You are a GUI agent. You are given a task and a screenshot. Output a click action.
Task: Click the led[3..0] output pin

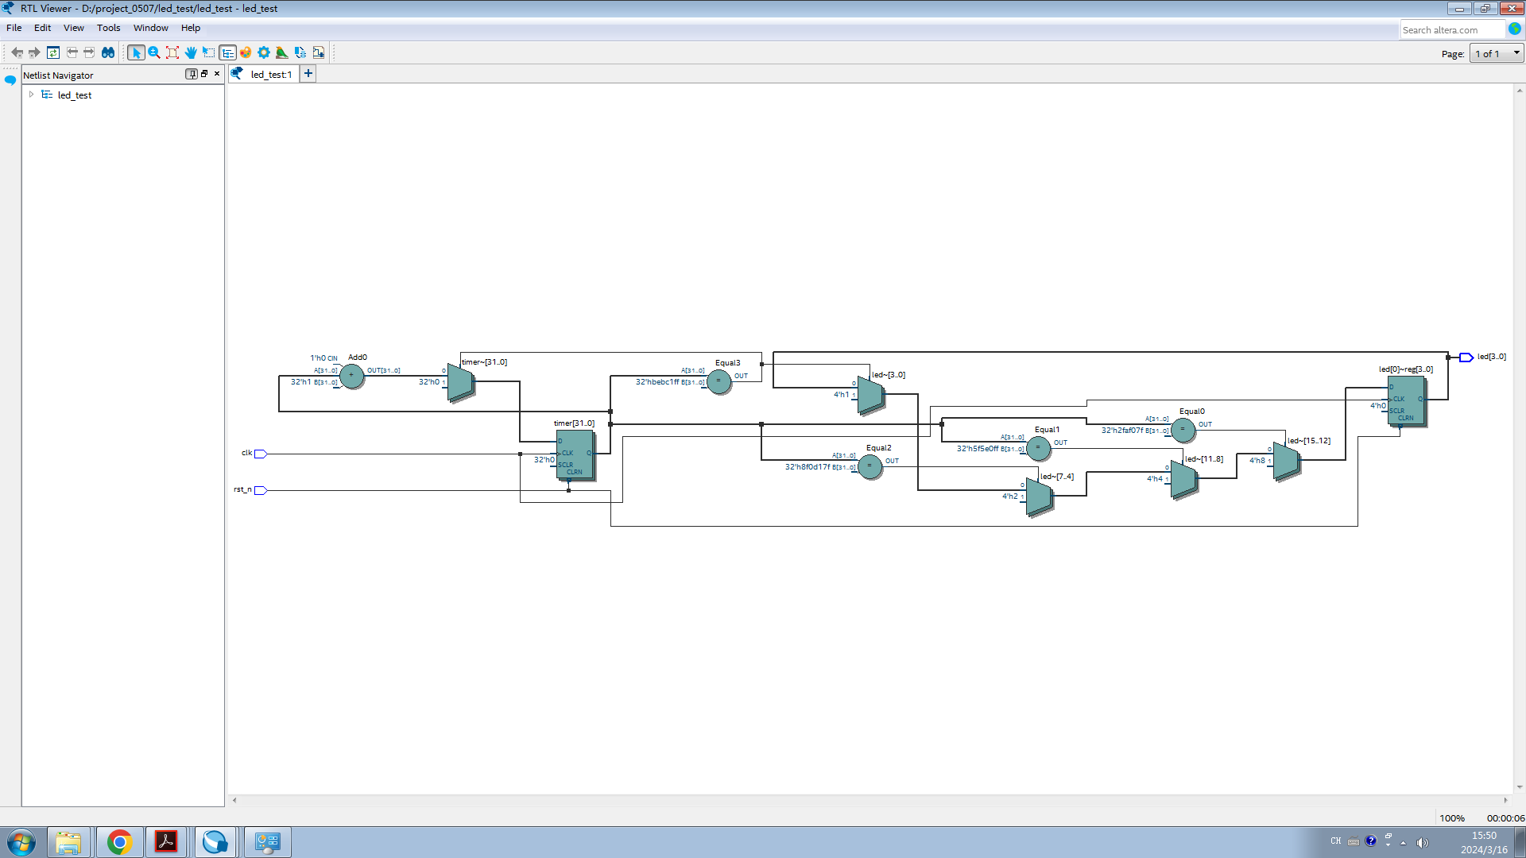tap(1466, 357)
